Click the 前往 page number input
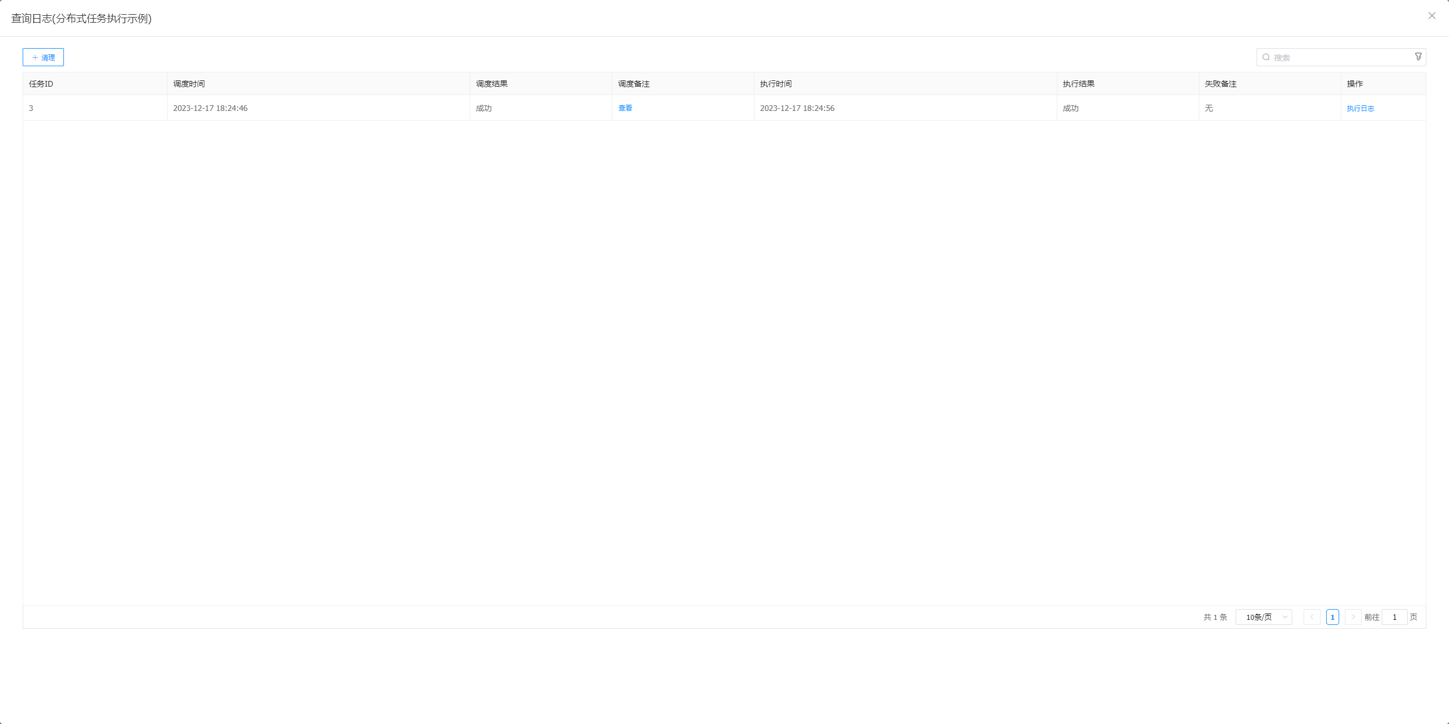Viewport: 1449px width, 724px height. pos(1394,617)
